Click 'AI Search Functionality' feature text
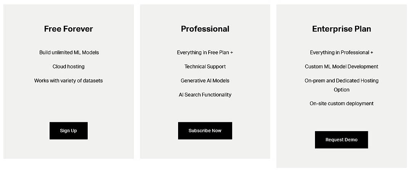Viewport: 408px width, 171px height. click(x=205, y=95)
